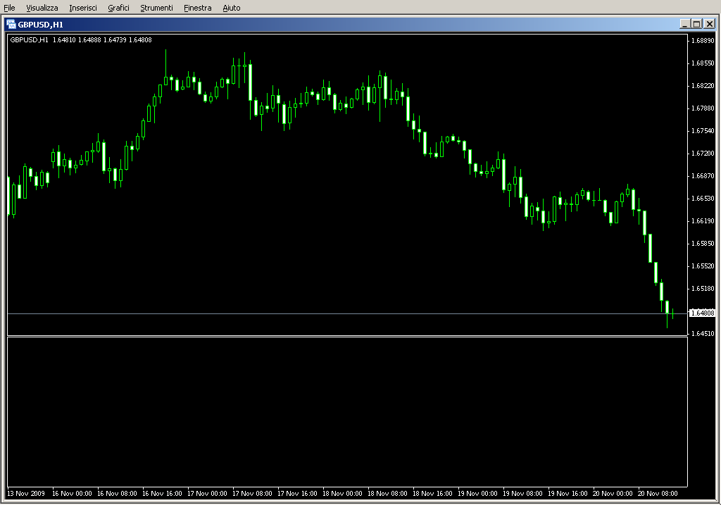Click price scale value 1.64510
Screen dimensions: 721x505
(x=703, y=333)
